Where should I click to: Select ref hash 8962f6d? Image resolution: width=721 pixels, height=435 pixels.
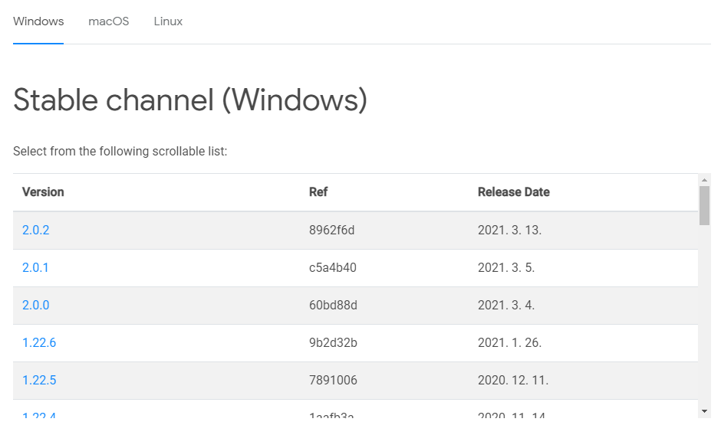click(331, 230)
